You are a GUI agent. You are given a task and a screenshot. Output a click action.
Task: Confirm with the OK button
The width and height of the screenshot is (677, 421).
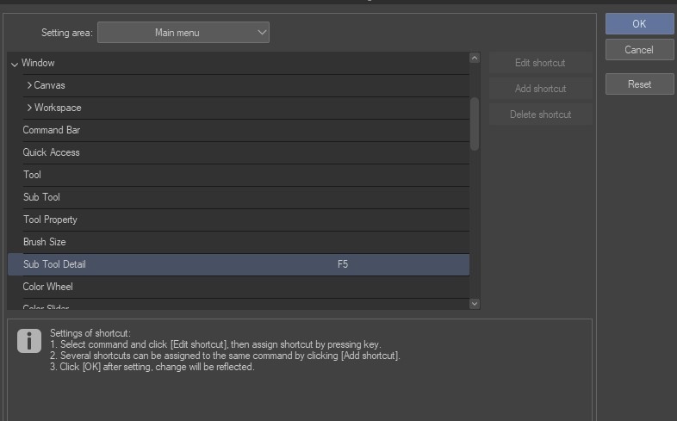point(639,24)
